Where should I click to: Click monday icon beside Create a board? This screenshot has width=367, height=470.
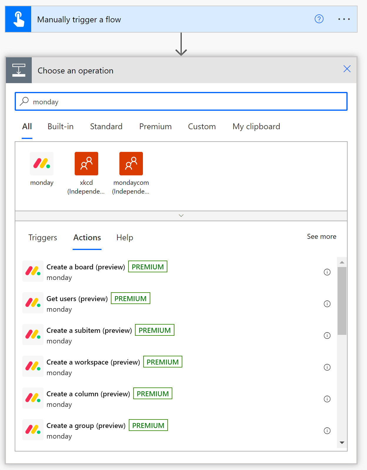pos(33,271)
